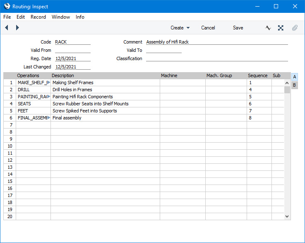Open the File menu

[7, 17]
